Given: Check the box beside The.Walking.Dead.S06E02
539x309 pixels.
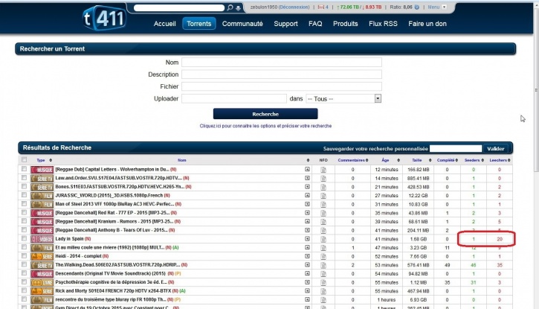Looking at the screenshot, I should pyautogui.click(x=24, y=264).
